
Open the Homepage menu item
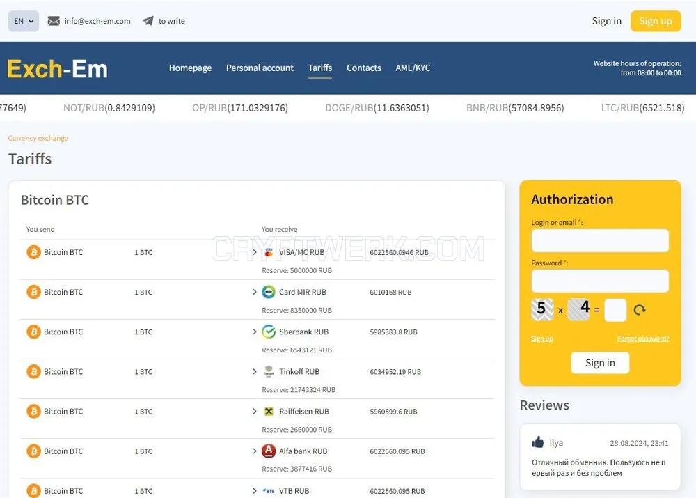click(x=190, y=68)
